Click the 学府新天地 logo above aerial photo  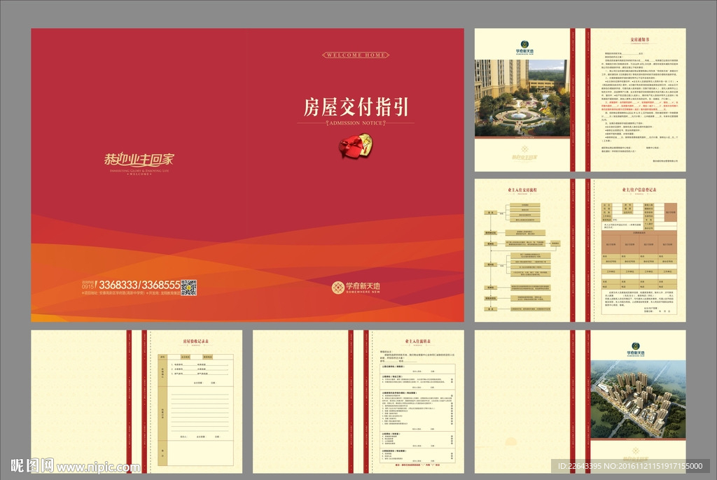tap(636, 349)
